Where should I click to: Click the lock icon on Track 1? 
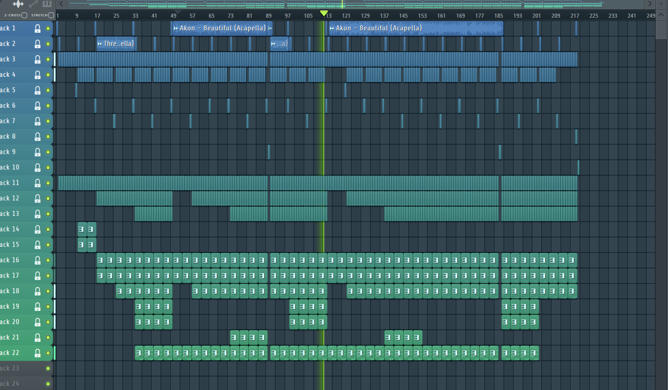pyautogui.click(x=37, y=29)
